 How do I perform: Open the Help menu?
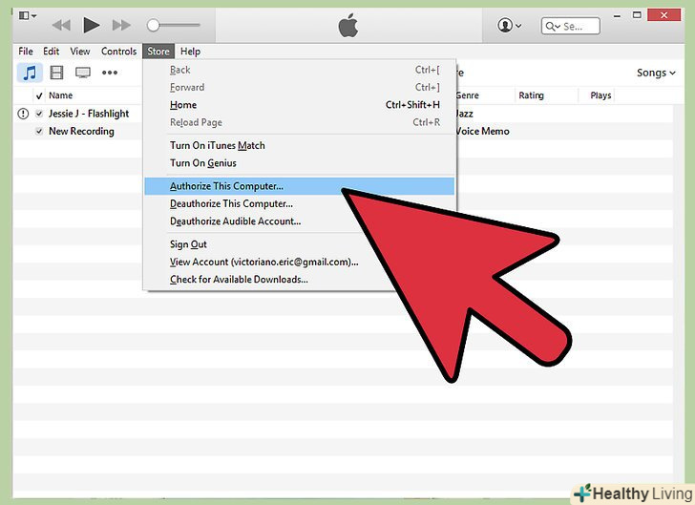tap(190, 52)
